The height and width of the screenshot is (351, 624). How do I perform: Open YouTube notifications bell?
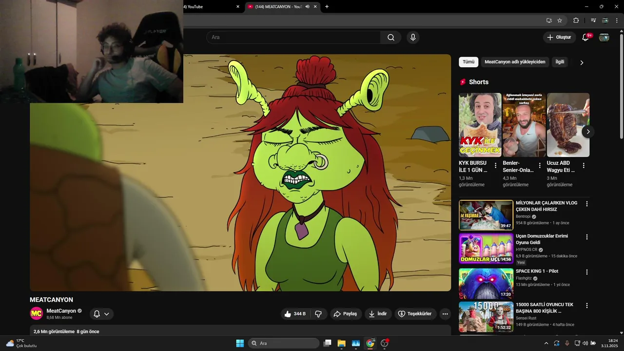click(x=585, y=38)
